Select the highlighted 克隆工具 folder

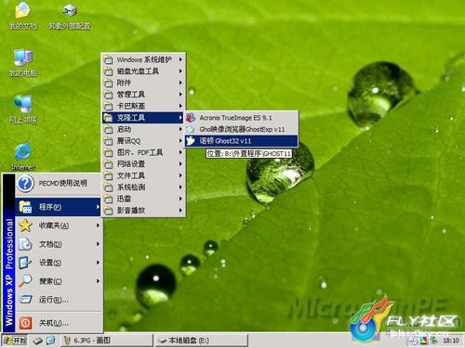[x=143, y=118]
